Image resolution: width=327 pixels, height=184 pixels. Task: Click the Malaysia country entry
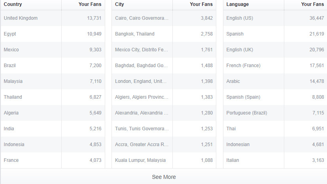tap(13, 81)
